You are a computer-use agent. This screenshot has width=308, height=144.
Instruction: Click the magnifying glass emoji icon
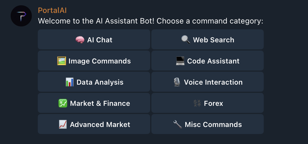(x=186, y=40)
